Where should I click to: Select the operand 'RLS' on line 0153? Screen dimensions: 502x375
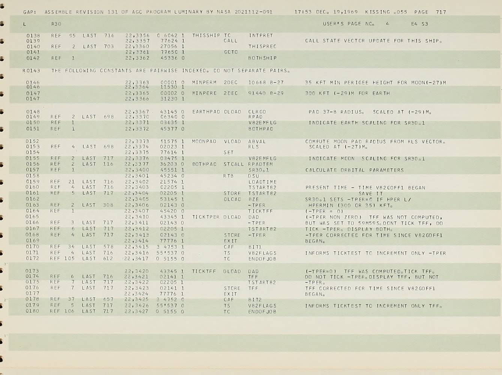click(x=253, y=147)
